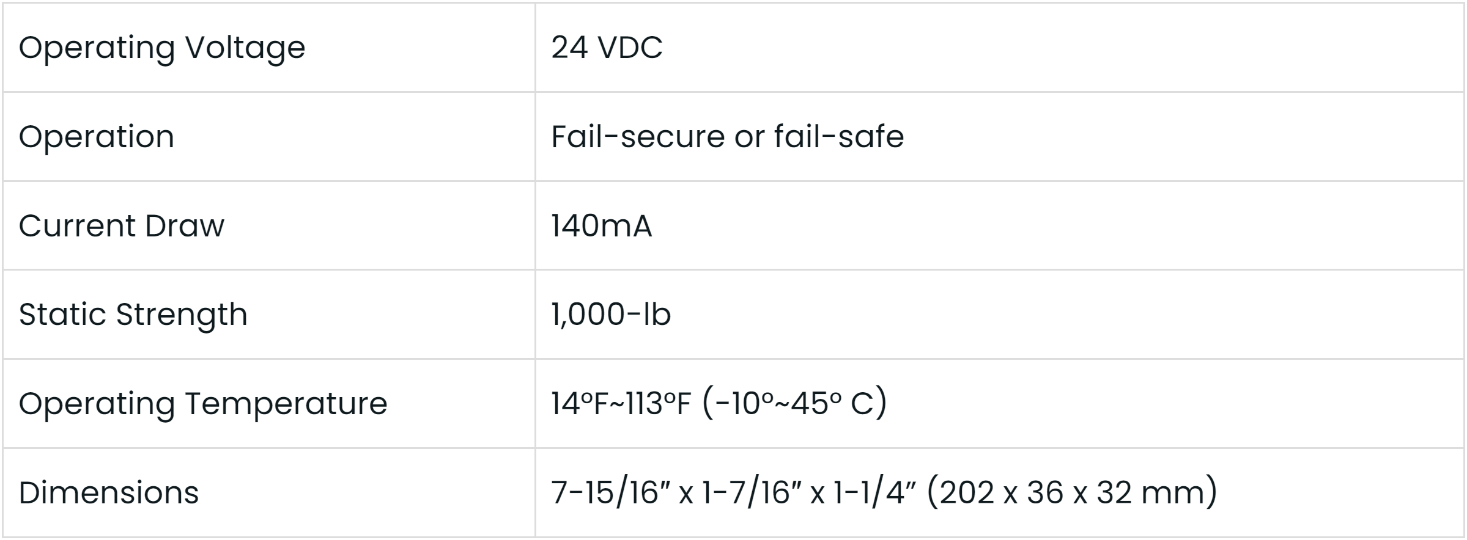Click the Operation row label
This screenshot has width=1467, height=540.
click(97, 136)
